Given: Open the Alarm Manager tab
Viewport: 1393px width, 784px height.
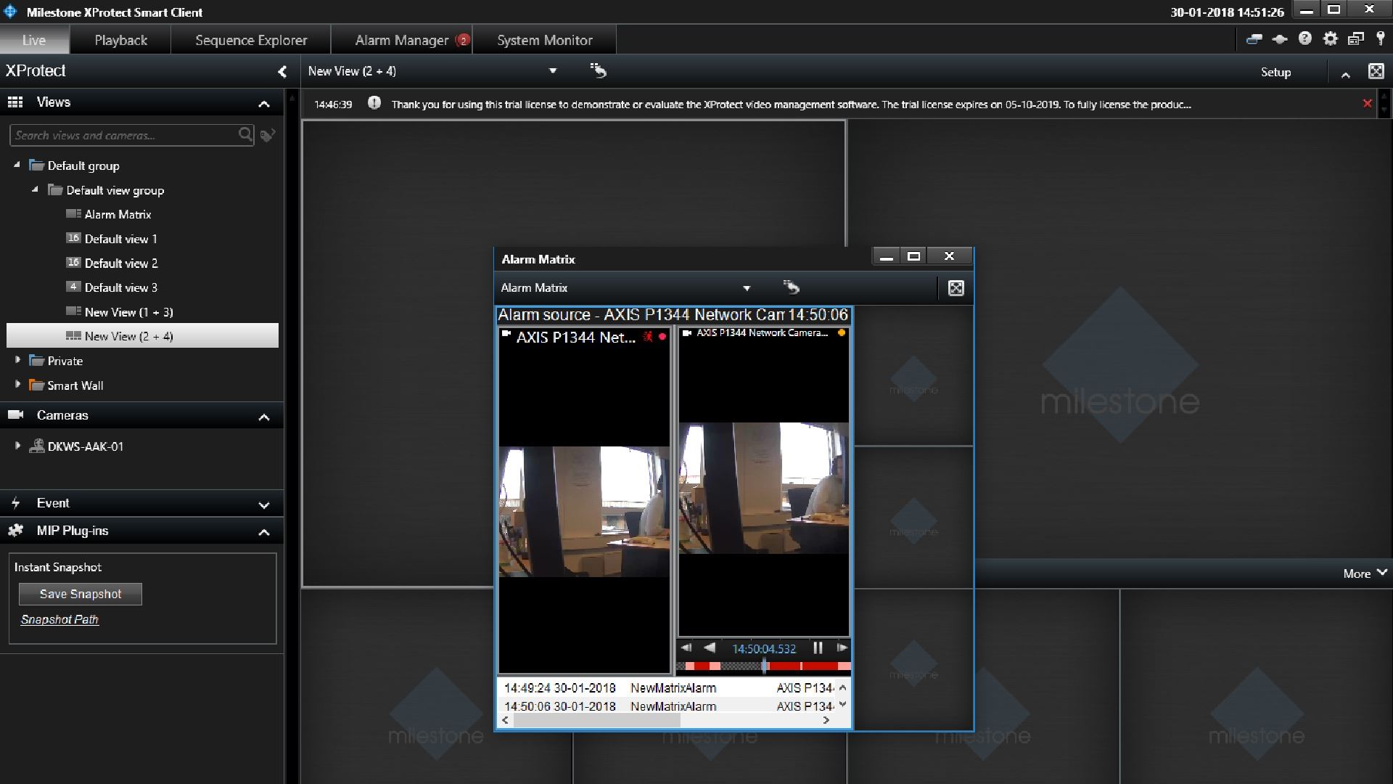Looking at the screenshot, I should (402, 40).
